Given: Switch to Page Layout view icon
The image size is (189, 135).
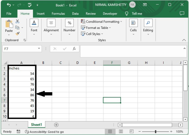Looking at the screenshot, I should pyautogui.click(x=121, y=131).
